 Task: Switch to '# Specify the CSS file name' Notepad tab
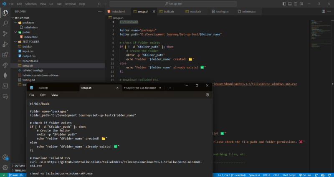[x=140, y=88]
